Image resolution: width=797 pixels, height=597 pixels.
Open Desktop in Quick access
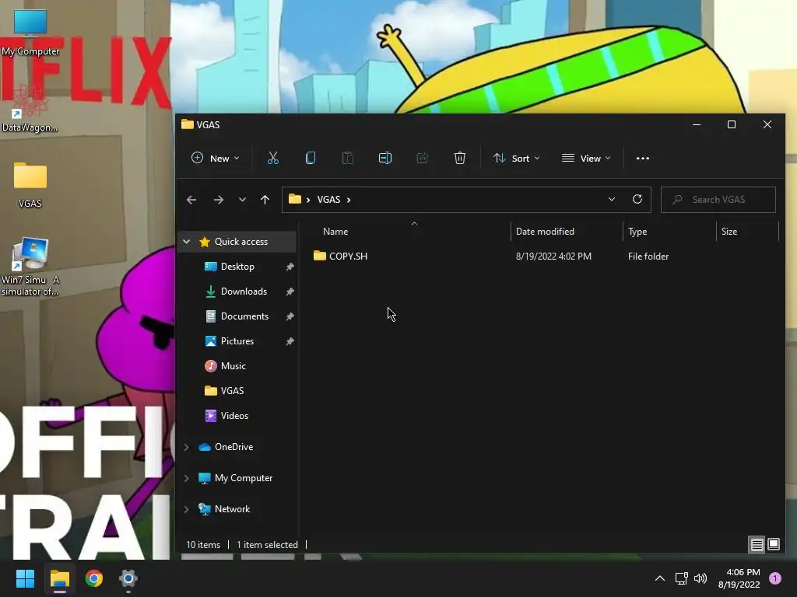[x=237, y=267]
